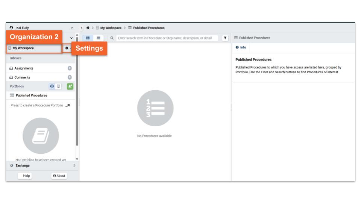Open the filter funnel button

pyautogui.click(x=225, y=38)
